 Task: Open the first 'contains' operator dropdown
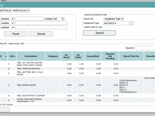click(7, 19)
